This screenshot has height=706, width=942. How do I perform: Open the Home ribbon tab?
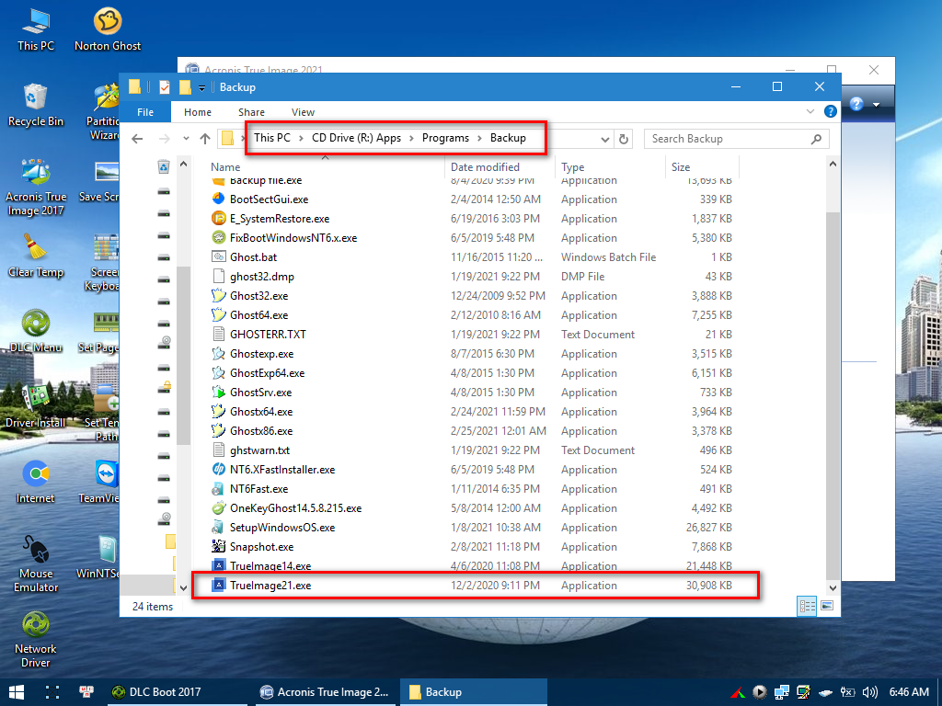[198, 112]
